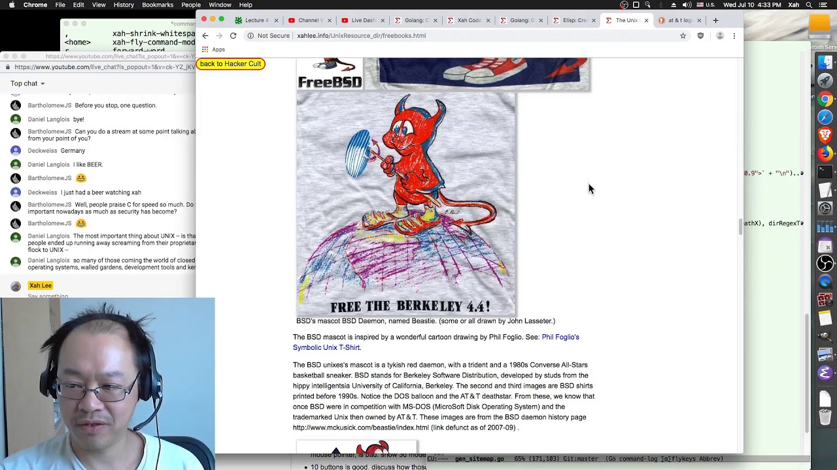Click the 'Say something' chat input

(48, 296)
